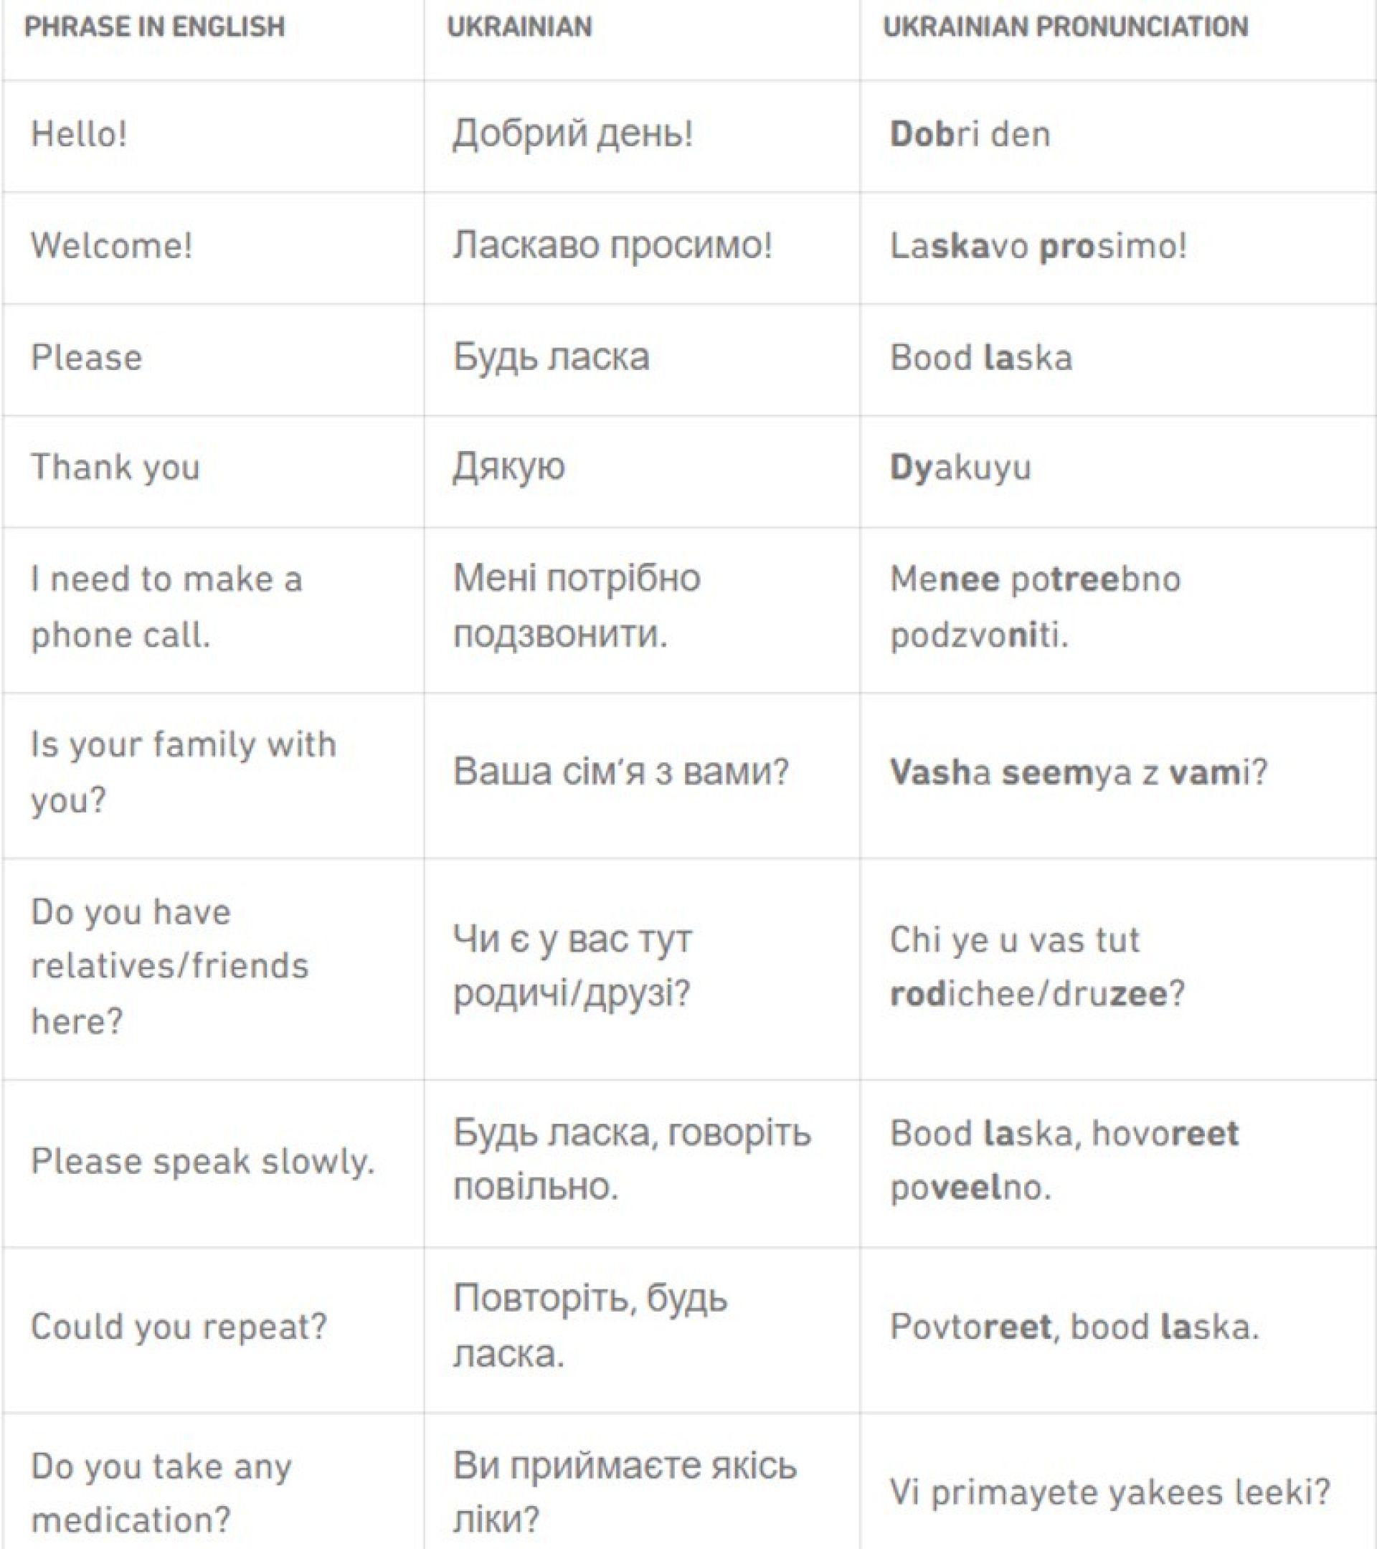Select the 'Welcome!' phrase cell
Viewport: 1377px width, 1549px height.
(111, 246)
